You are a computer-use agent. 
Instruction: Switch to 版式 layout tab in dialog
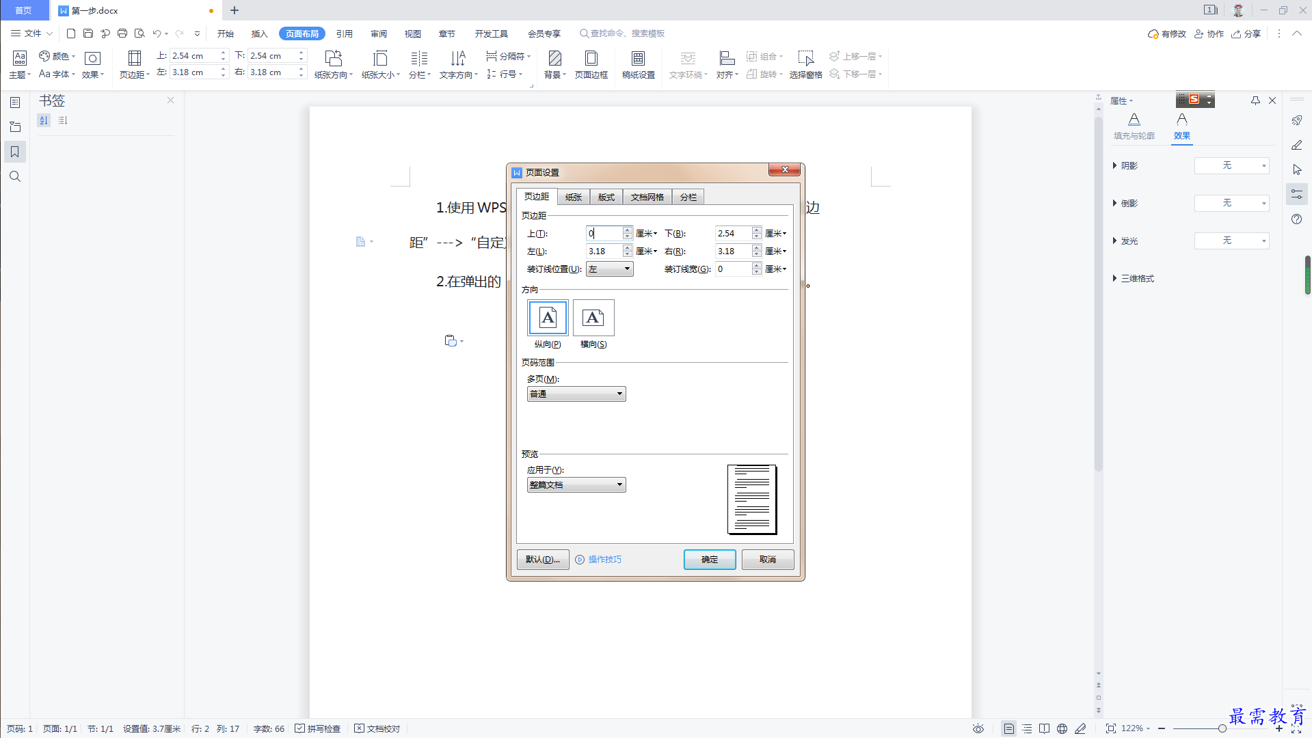(x=606, y=197)
